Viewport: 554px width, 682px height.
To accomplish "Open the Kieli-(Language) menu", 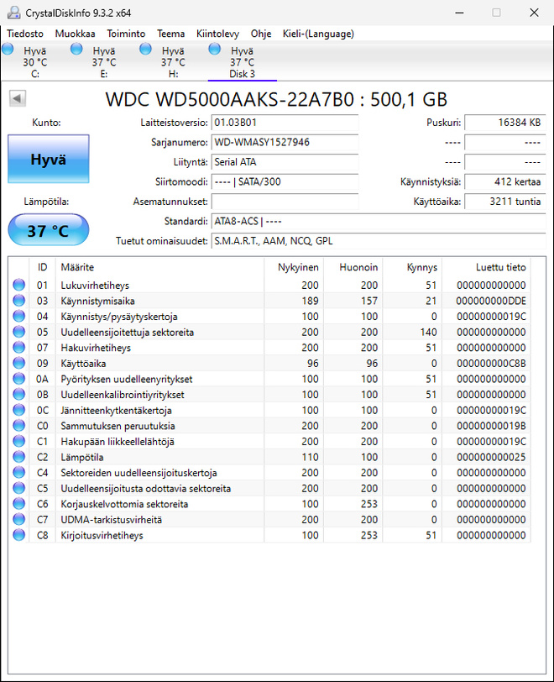I will 318,34.
